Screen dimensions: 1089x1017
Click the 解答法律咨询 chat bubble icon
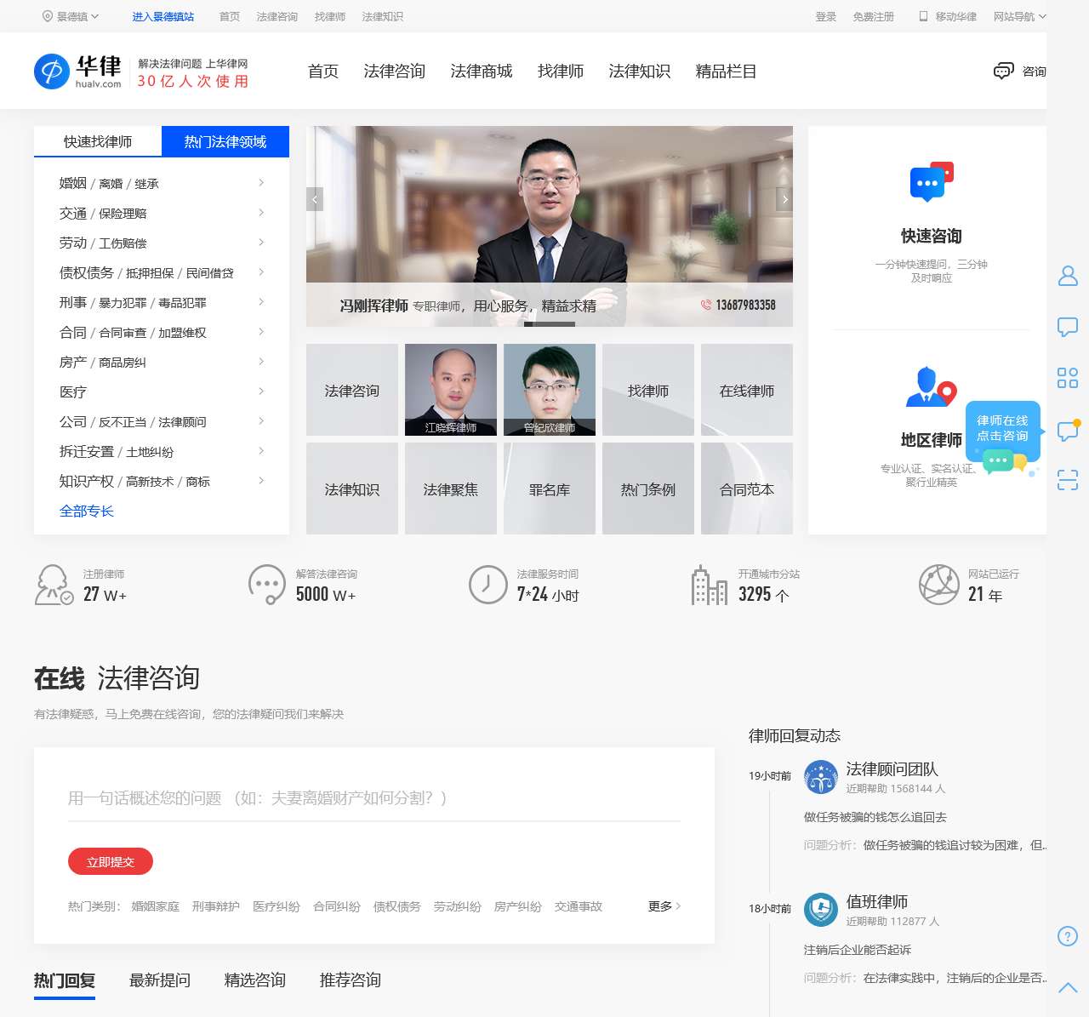coord(266,585)
